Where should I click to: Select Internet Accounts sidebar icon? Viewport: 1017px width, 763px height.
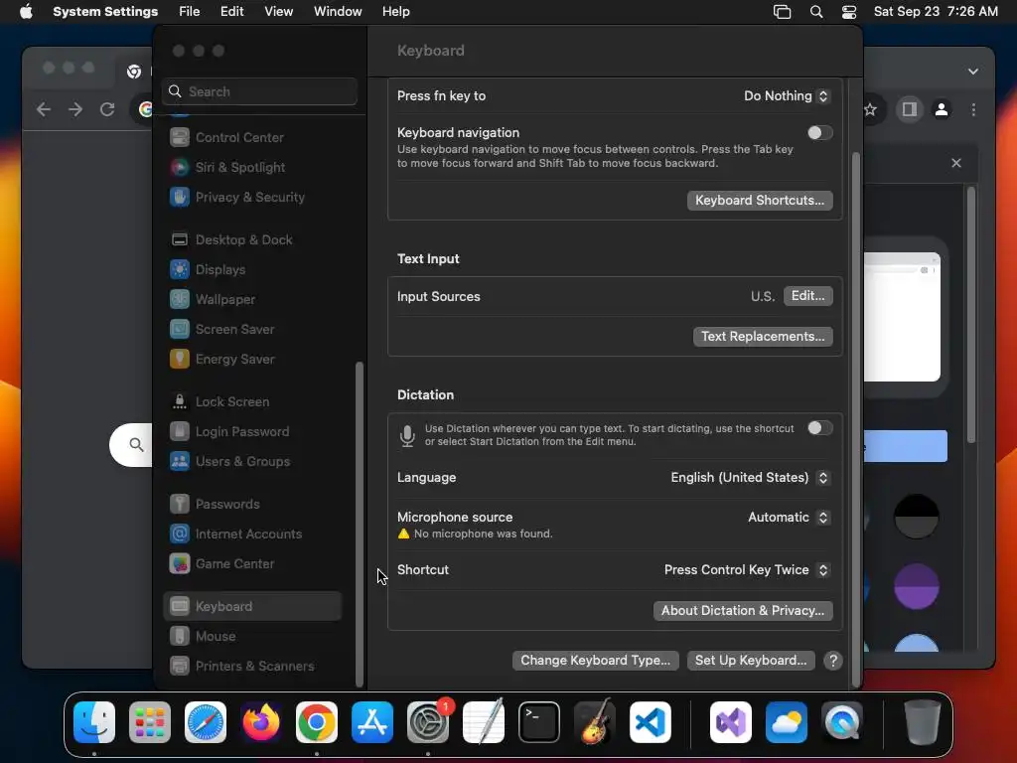click(x=180, y=534)
